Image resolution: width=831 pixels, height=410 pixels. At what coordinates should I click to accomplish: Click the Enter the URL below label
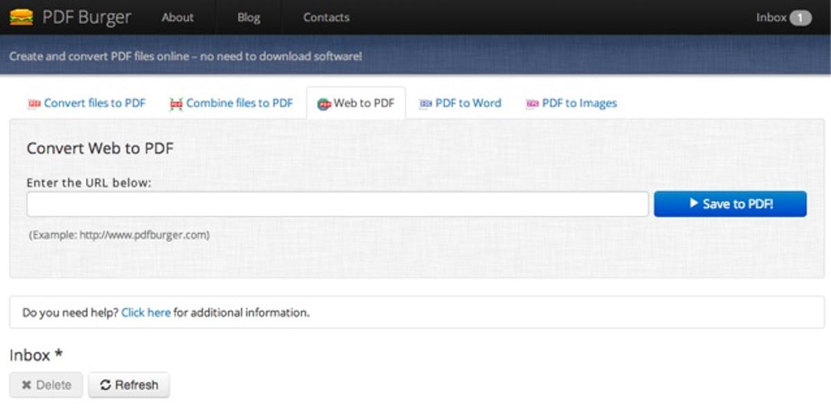[x=89, y=183]
